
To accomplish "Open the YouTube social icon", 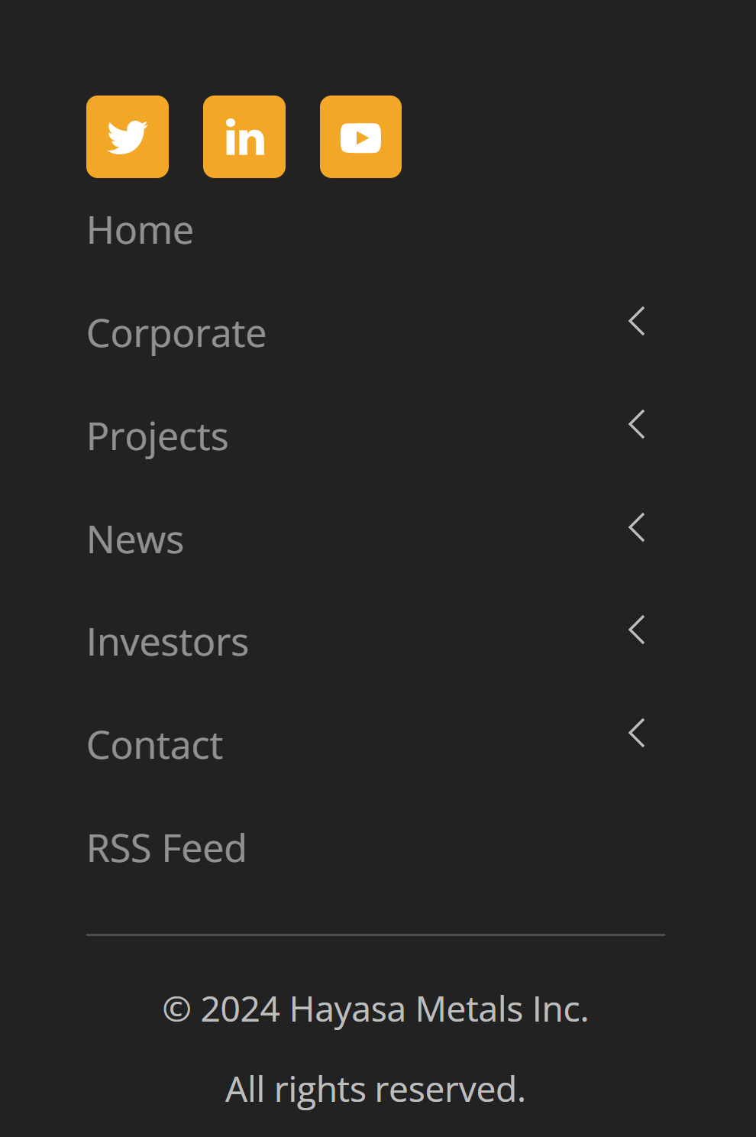I will [x=360, y=137].
